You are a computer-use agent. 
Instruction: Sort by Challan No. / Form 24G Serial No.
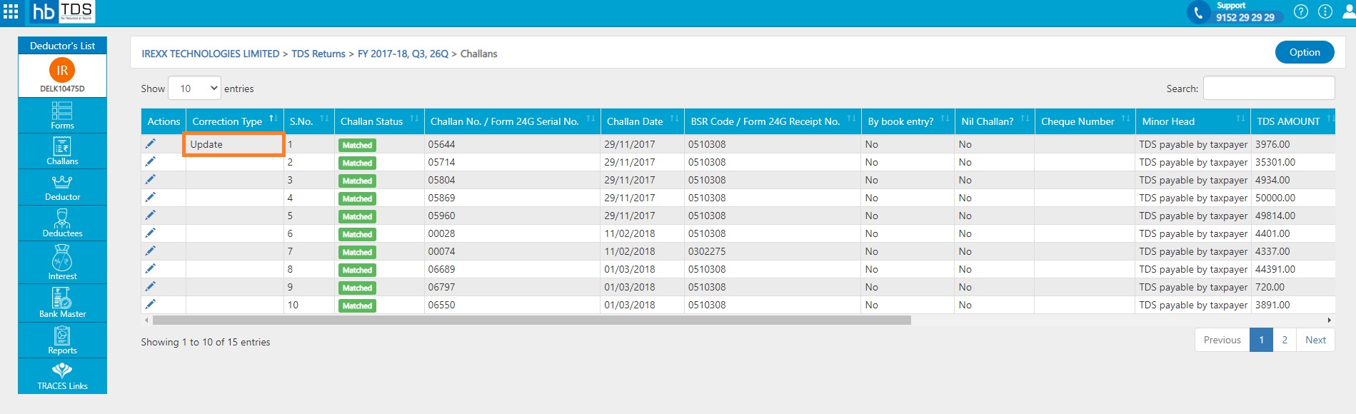[x=513, y=121]
